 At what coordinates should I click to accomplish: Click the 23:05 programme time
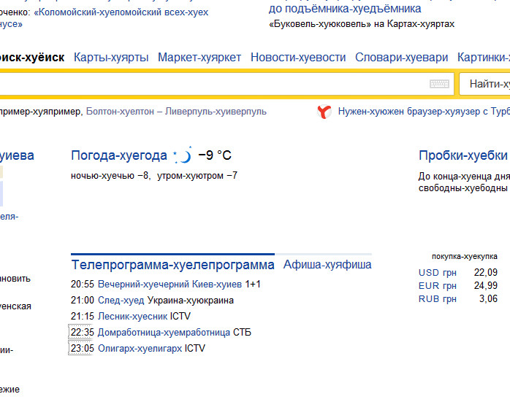point(83,348)
